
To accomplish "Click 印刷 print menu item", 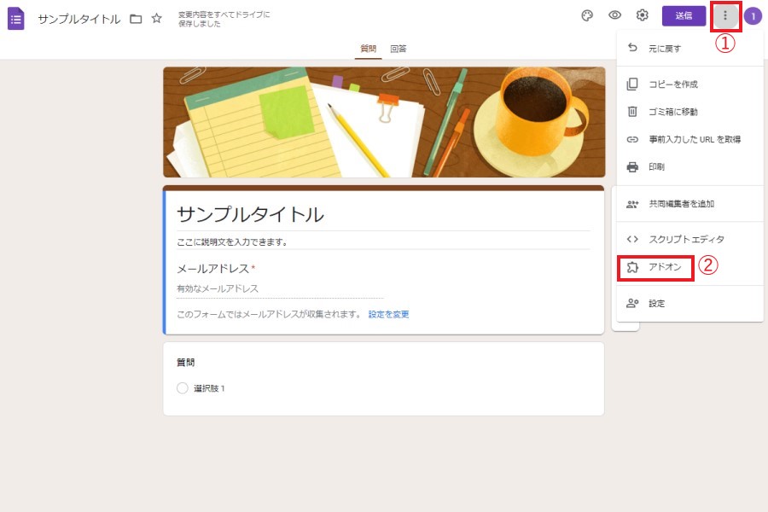I will 656,166.
